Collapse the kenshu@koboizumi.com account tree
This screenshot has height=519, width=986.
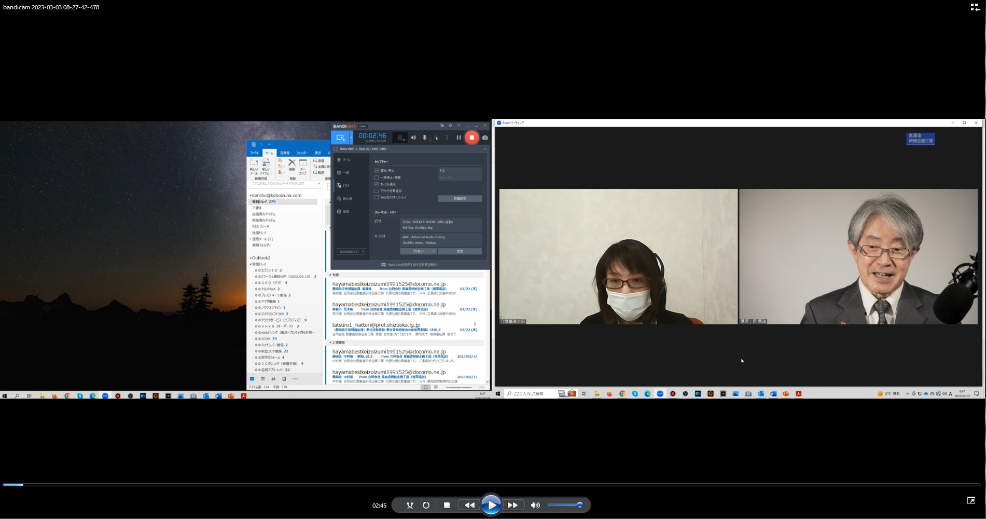click(x=250, y=196)
